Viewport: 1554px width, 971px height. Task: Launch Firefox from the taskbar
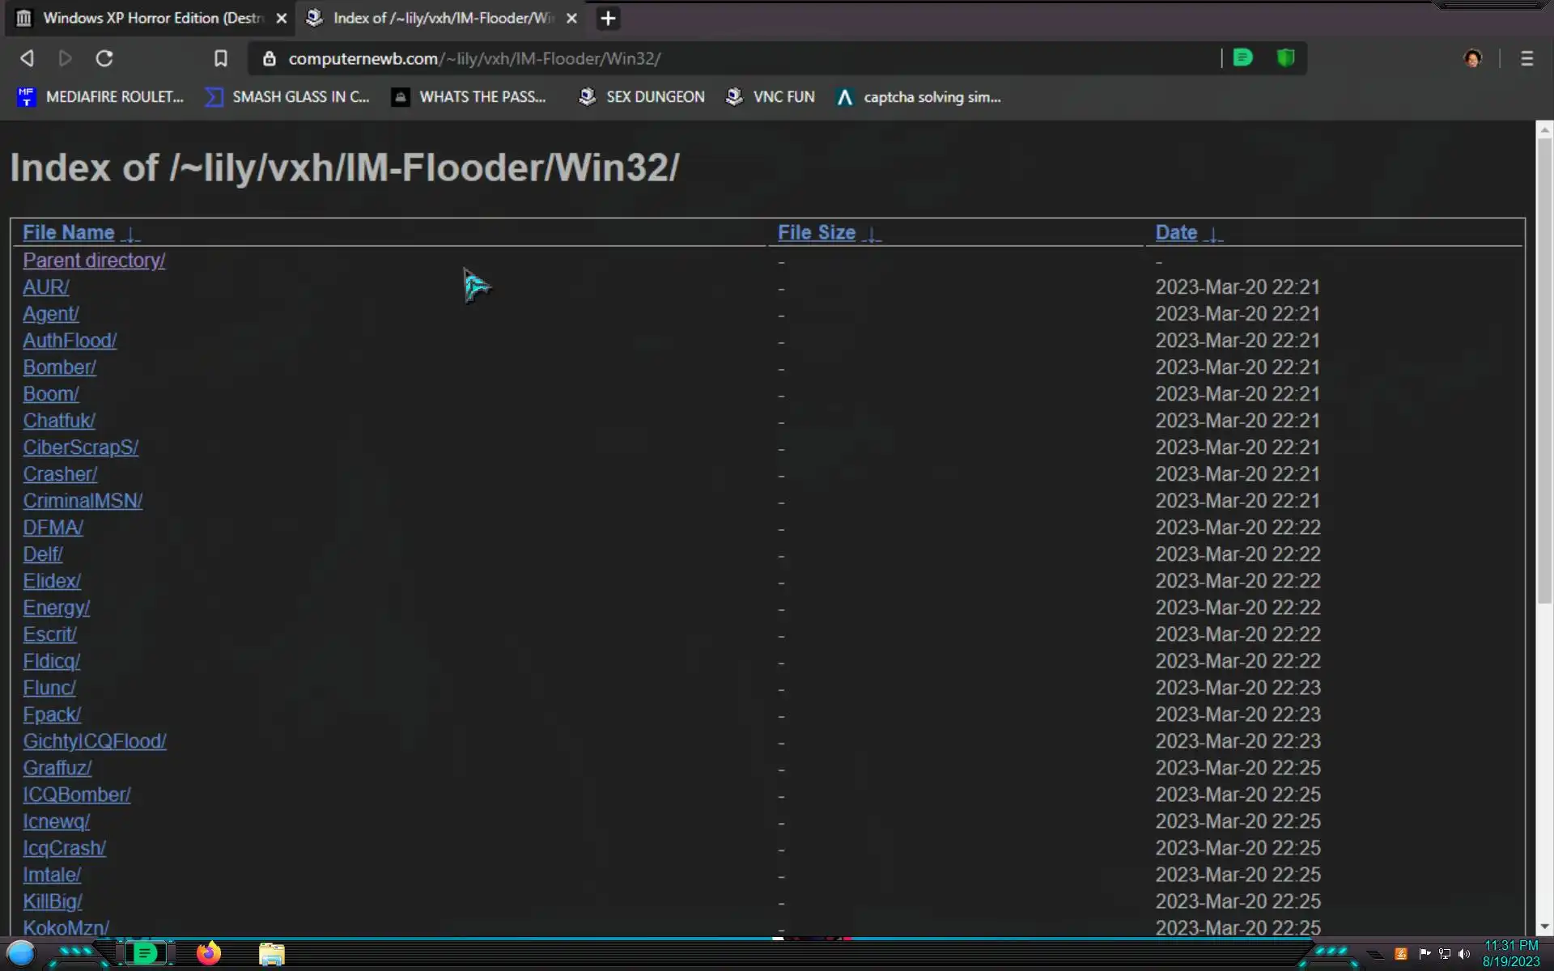click(209, 953)
